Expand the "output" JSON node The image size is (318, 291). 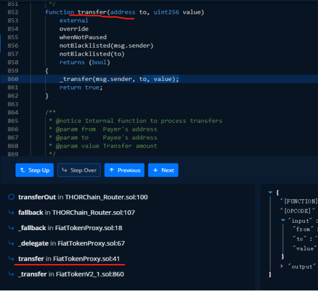[282, 266]
